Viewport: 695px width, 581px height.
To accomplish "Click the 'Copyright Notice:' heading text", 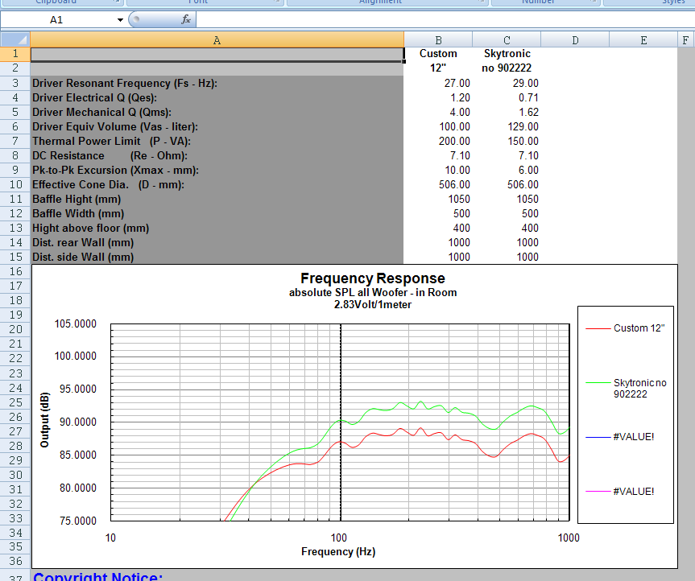I will coord(98,576).
